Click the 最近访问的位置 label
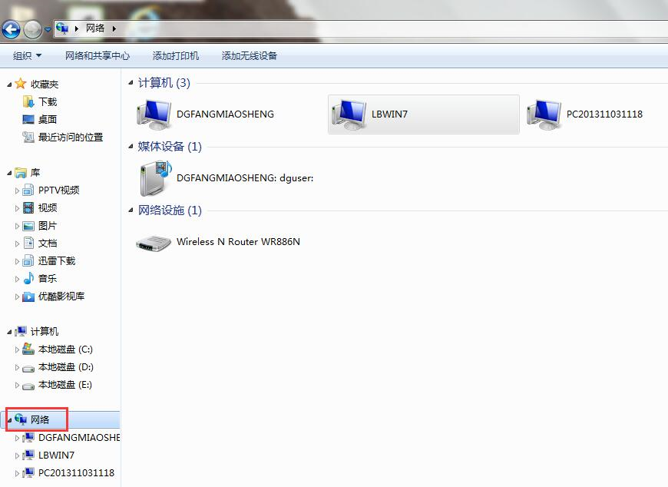The width and height of the screenshot is (668, 487). click(71, 137)
